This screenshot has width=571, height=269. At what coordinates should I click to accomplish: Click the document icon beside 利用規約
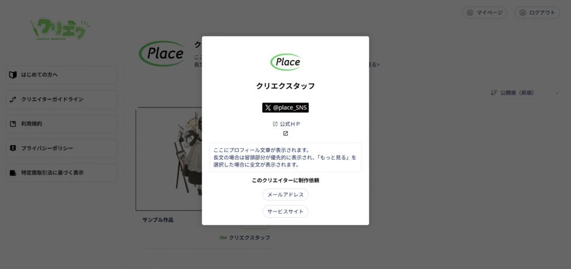click(x=13, y=124)
